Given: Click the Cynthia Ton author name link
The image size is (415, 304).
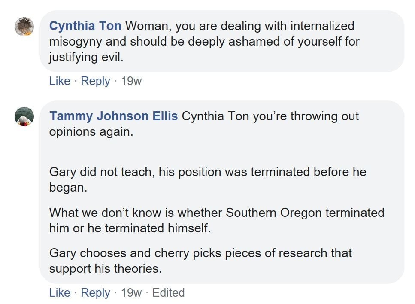Looking at the screenshot, I should 85,26.
